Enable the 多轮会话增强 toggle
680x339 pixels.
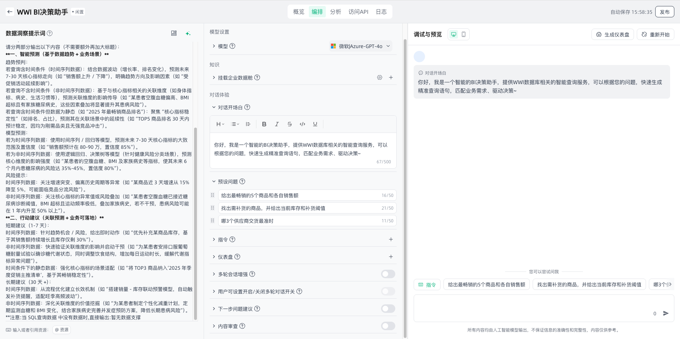point(388,274)
